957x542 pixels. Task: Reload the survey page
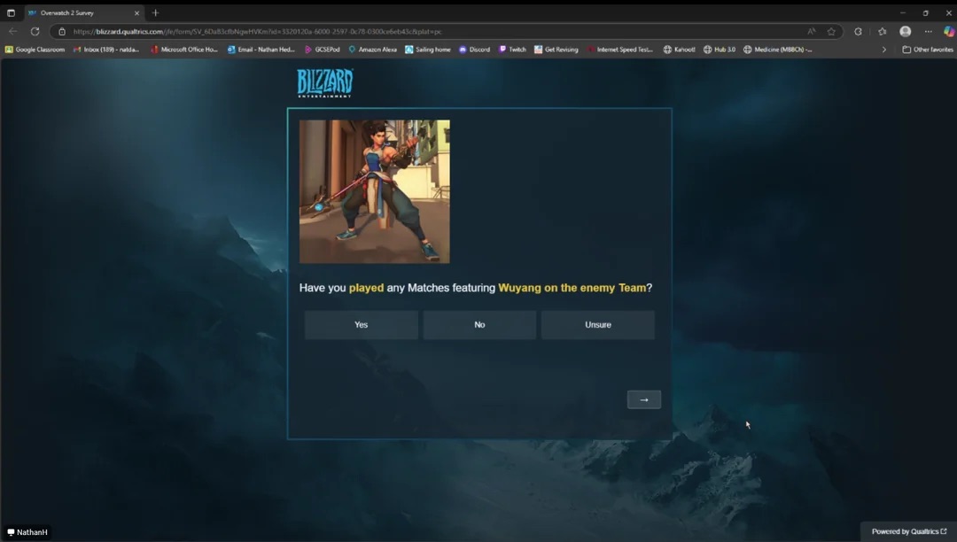[x=35, y=31]
